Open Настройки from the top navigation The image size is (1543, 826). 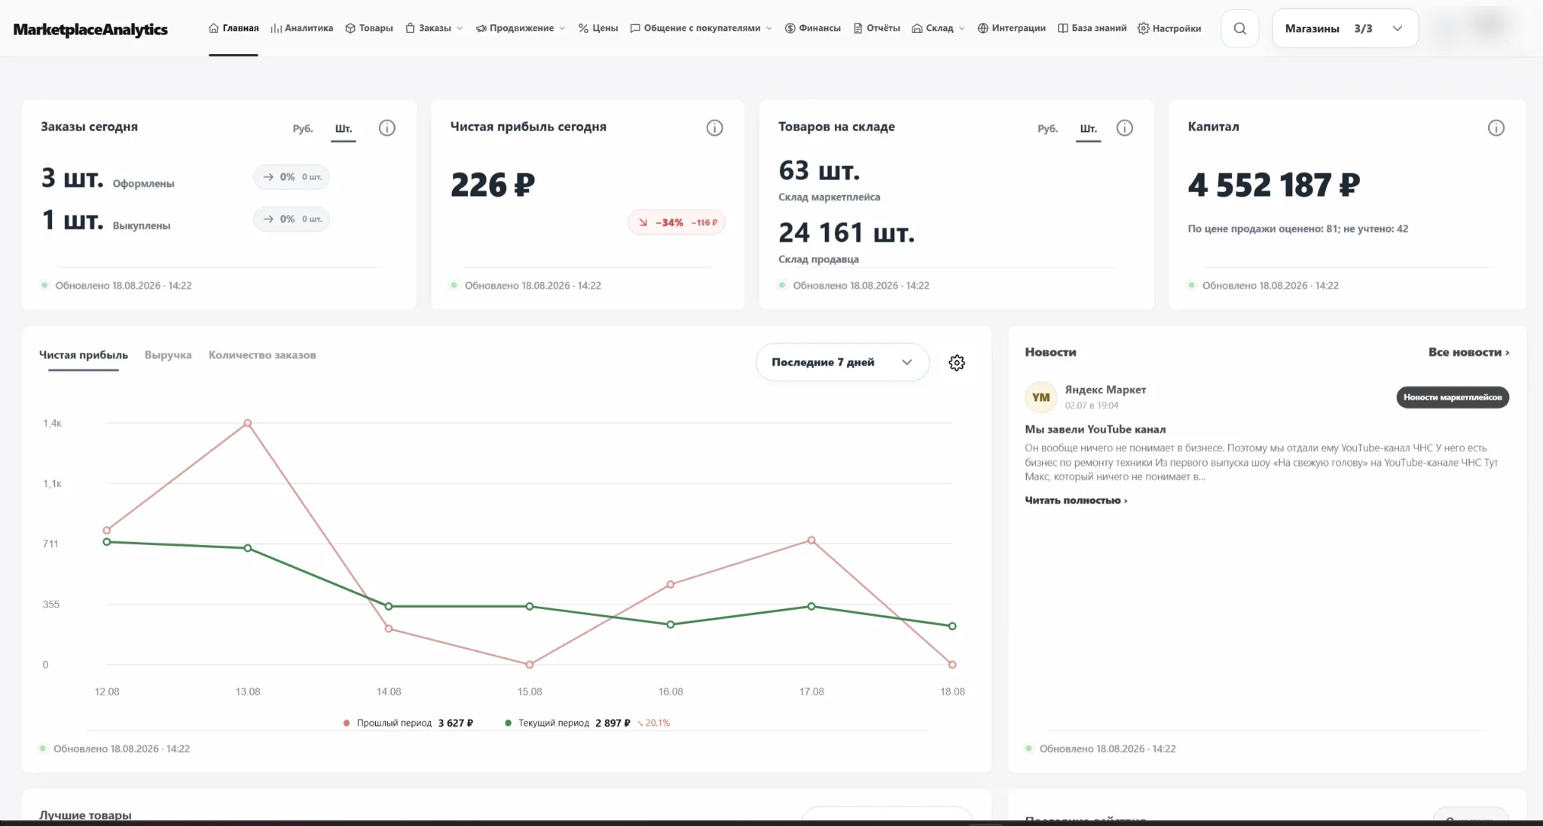(1169, 28)
